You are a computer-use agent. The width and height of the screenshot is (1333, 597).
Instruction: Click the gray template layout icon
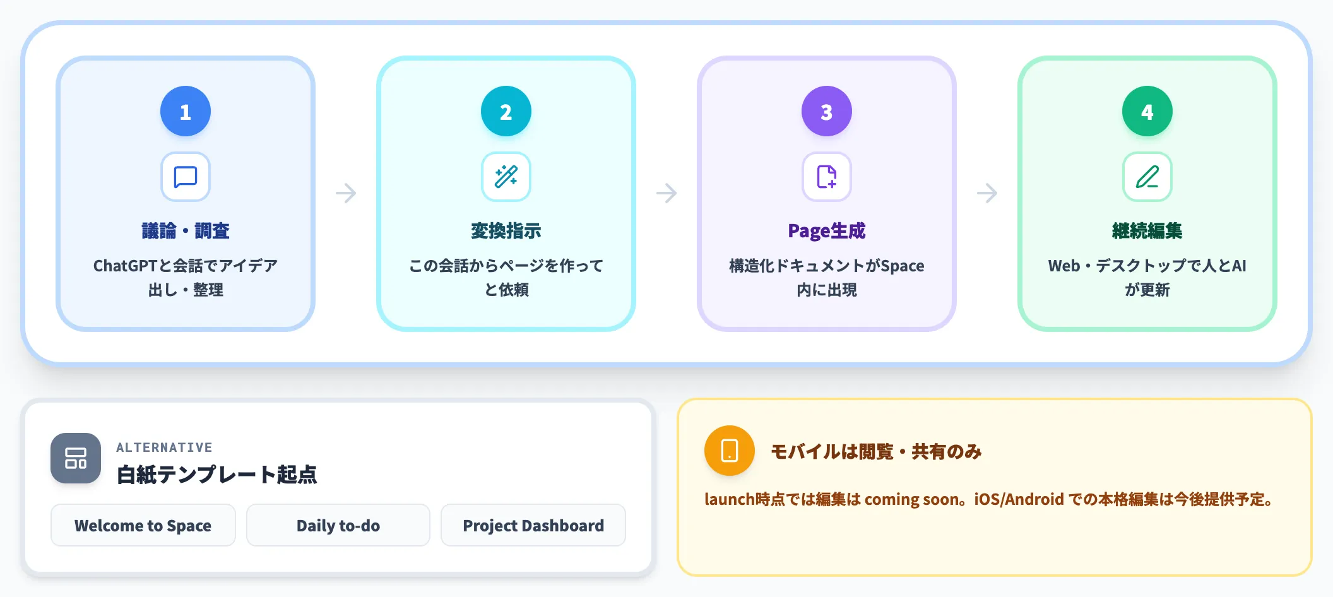pos(76,458)
